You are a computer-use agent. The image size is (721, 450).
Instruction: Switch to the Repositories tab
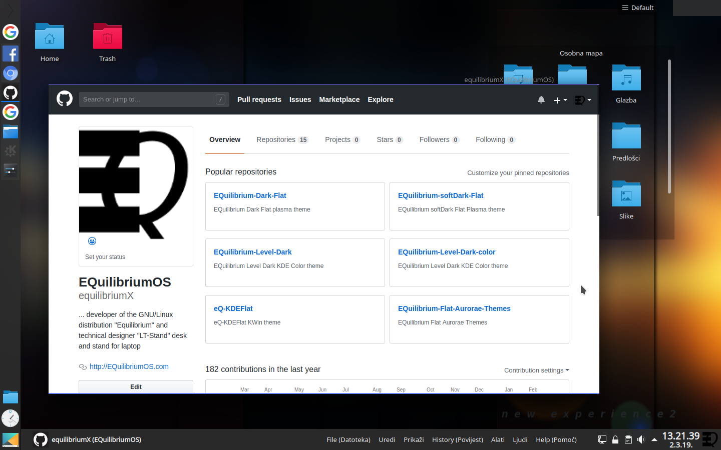click(282, 139)
